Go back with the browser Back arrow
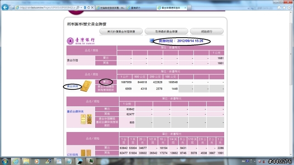 click(5, 7)
